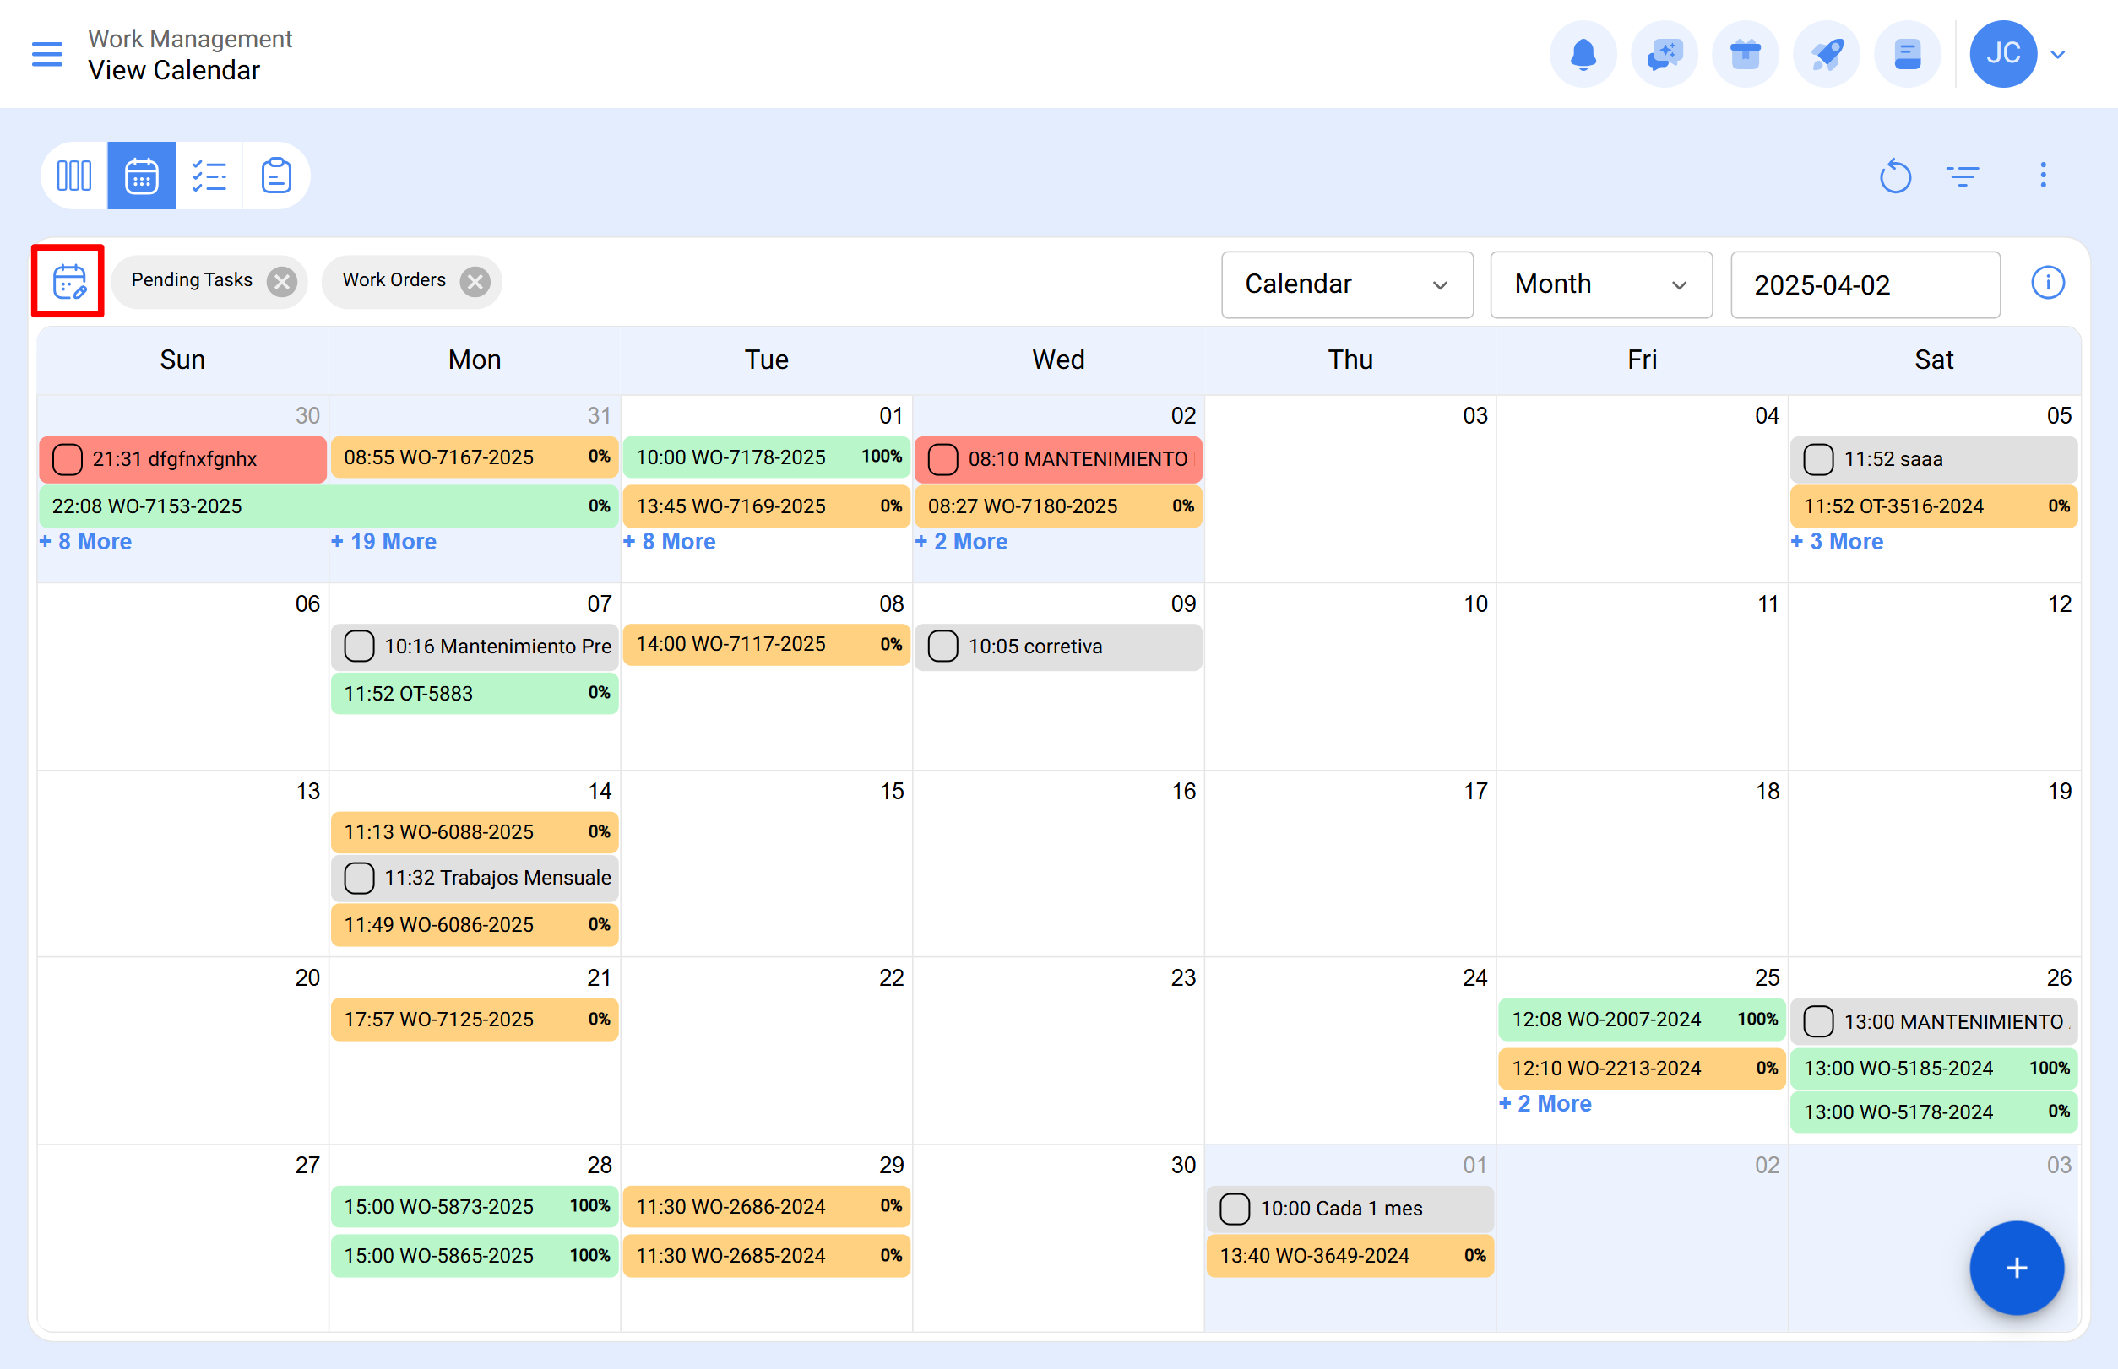The height and width of the screenshot is (1369, 2118).
Task: Open work order 11:13 WO-6088-2025
Action: tap(474, 832)
